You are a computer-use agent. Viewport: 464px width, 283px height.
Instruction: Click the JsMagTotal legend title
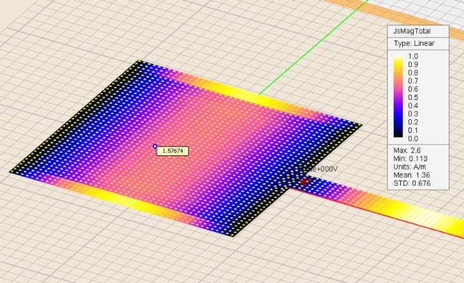click(x=412, y=31)
